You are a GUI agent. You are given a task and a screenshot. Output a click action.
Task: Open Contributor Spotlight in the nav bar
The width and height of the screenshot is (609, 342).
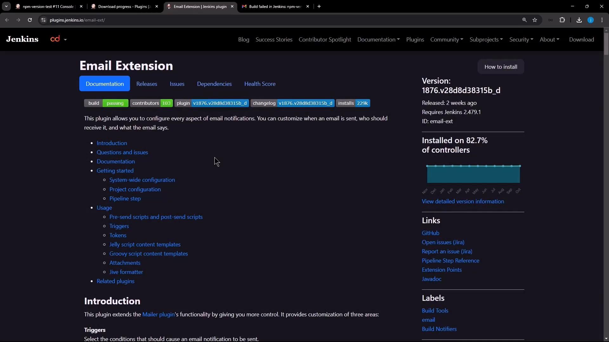tap(325, 40)
